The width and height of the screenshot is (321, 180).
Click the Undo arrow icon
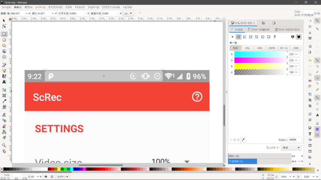(310, 60)
